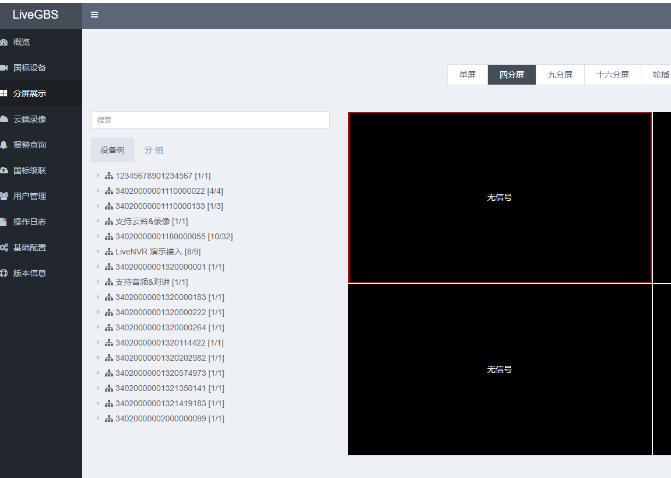The image size is (671, 478).
Task: Click the 国标设备 camera icon
Action: (x=3, y=68)
